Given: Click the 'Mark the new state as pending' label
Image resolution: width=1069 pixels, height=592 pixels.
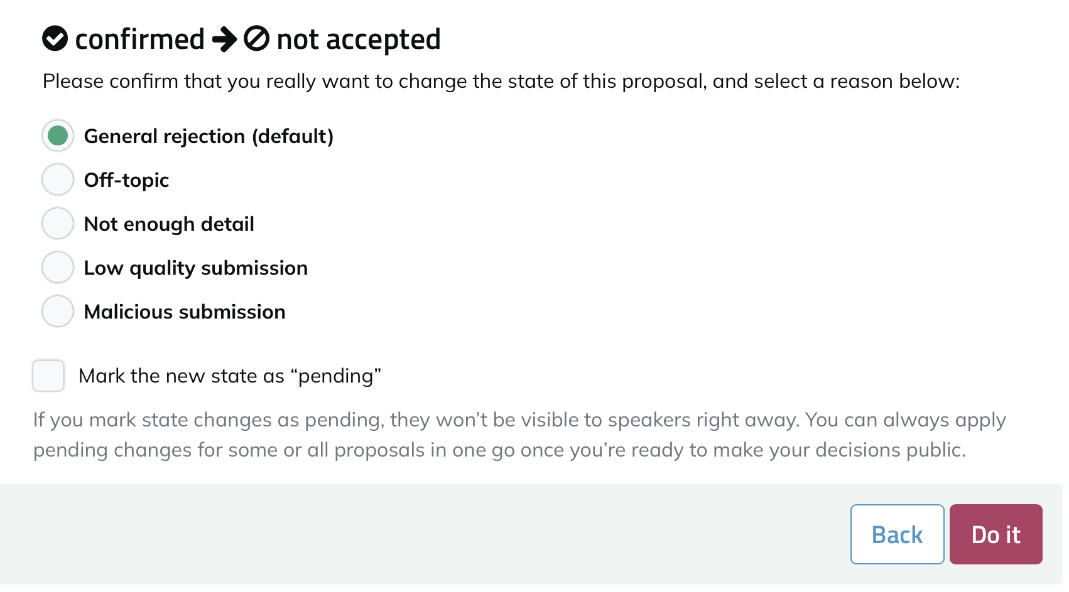Looking at the screenshot, I should pyautogui.click(x=230, y=376).
